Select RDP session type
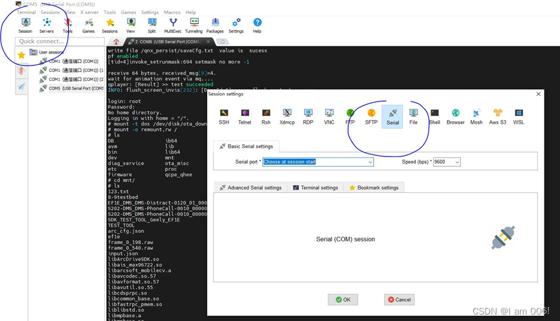Viewport: 560px width, 321px height. coord(308,116)
